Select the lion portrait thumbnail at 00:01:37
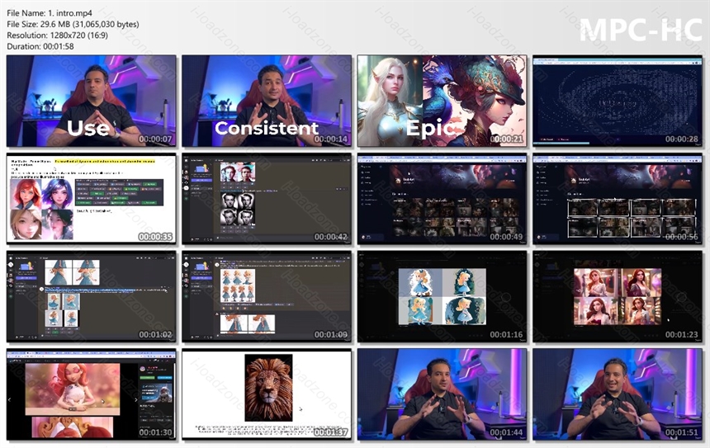 [267, 394]
